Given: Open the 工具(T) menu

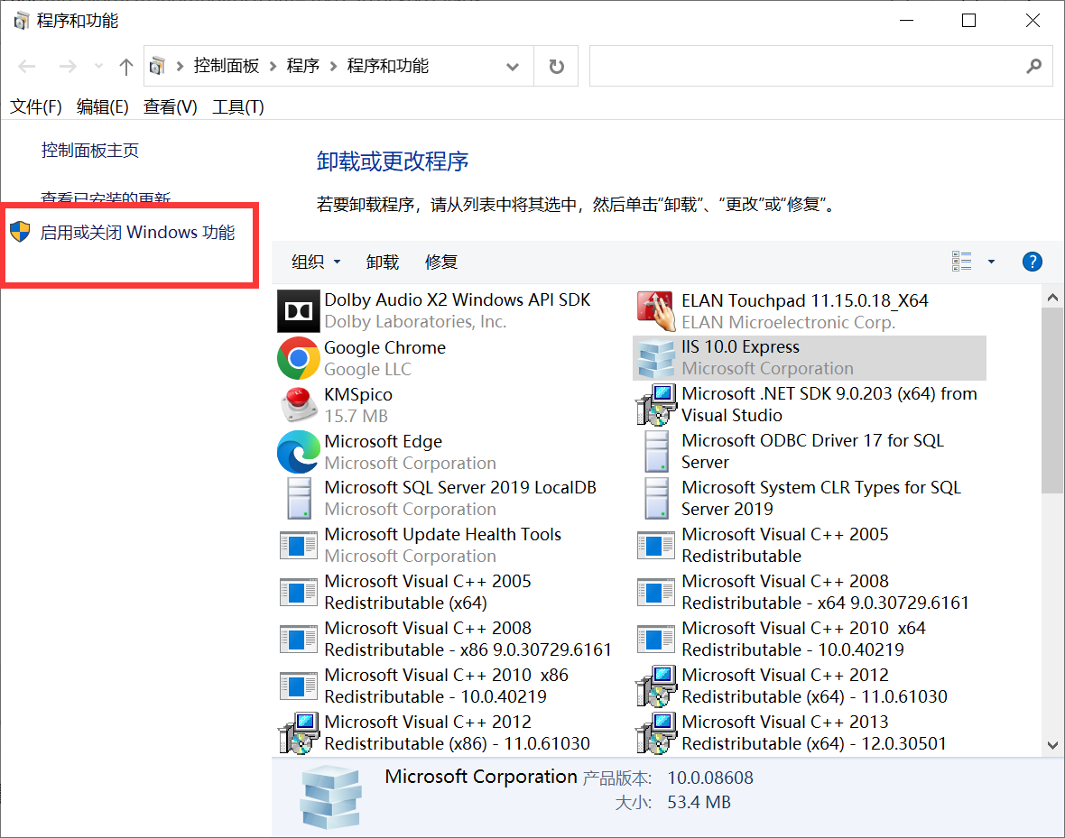Looking at the screenshot, I should (x=237, y=106).
